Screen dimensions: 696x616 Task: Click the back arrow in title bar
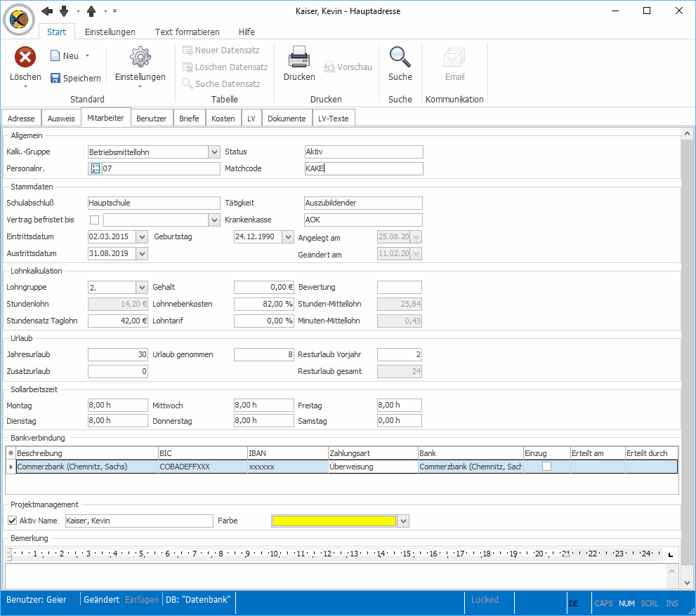(x=47, y=11)
